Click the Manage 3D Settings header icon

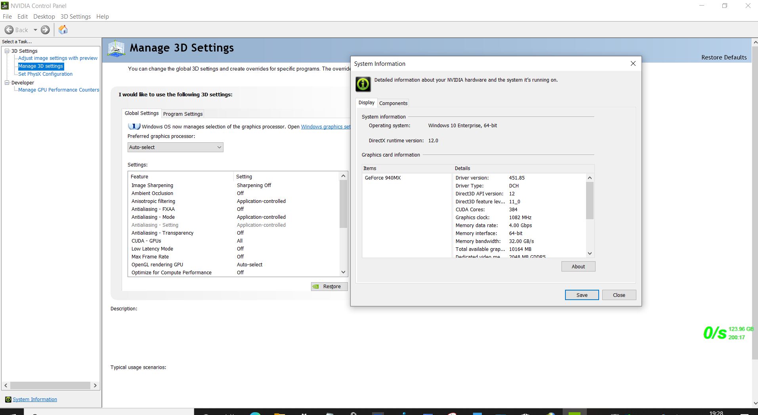click(116, 48)
